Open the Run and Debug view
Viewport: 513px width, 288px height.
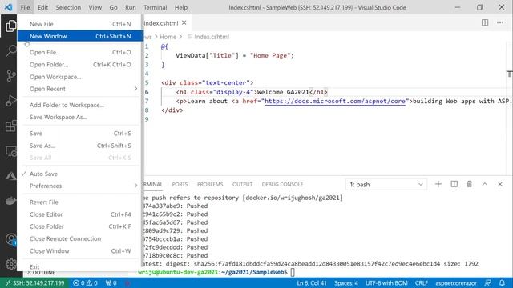[10, 101]
